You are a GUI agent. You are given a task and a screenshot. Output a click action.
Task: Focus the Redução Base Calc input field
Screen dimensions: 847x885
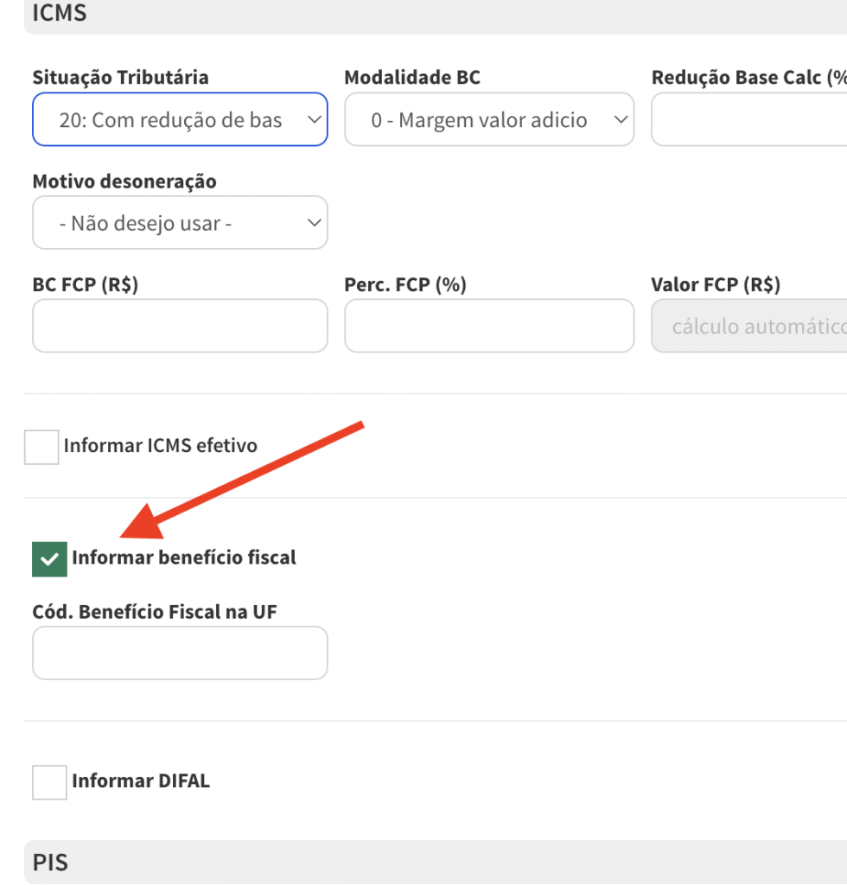pos(749,119)
